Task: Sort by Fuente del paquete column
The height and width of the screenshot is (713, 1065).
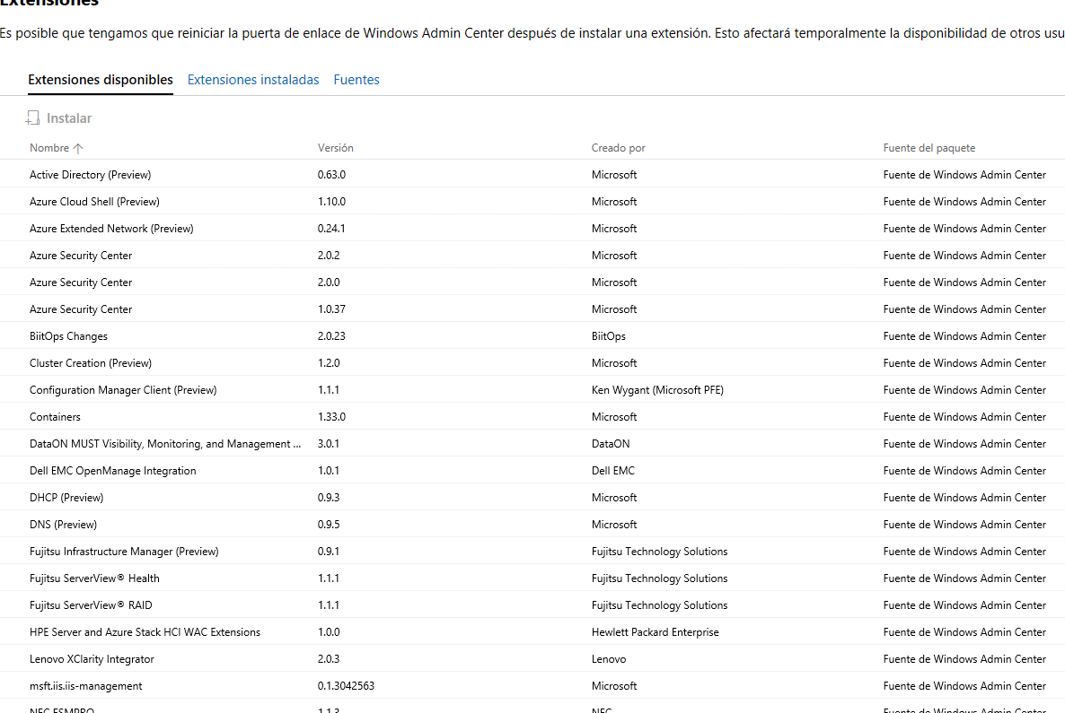Action: click(x=929, y=148)
